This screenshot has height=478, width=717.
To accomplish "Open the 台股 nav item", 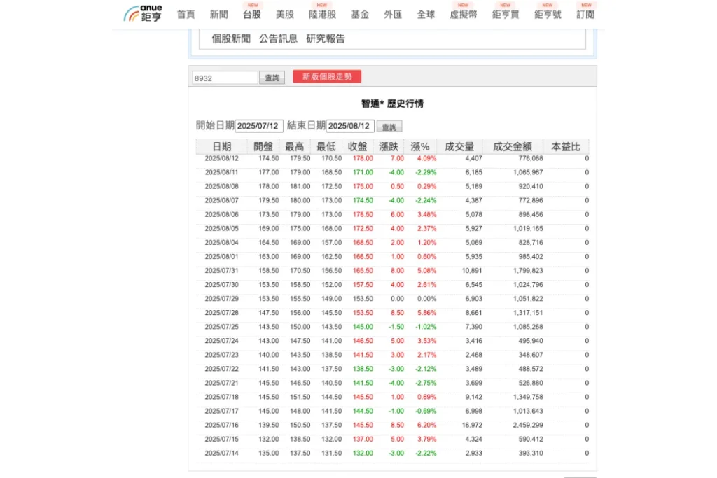I will tap(252, 15).
